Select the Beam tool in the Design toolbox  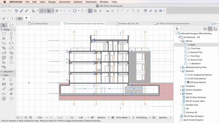tap(4, 43)
